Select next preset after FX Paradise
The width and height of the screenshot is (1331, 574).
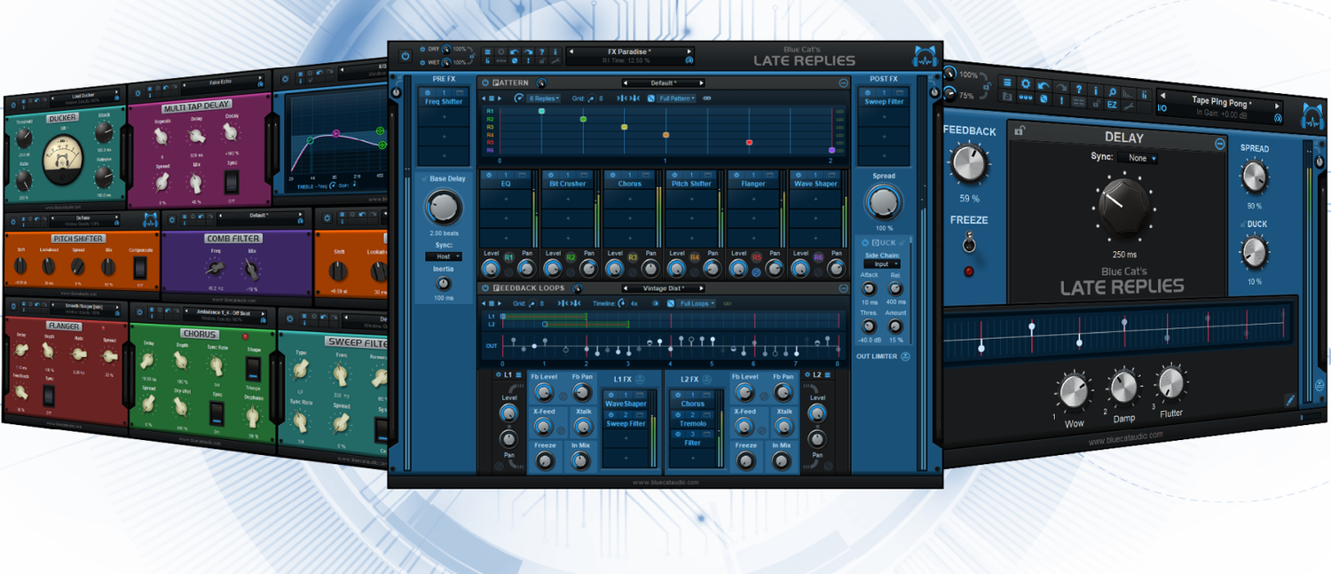[x=689, y=51]
